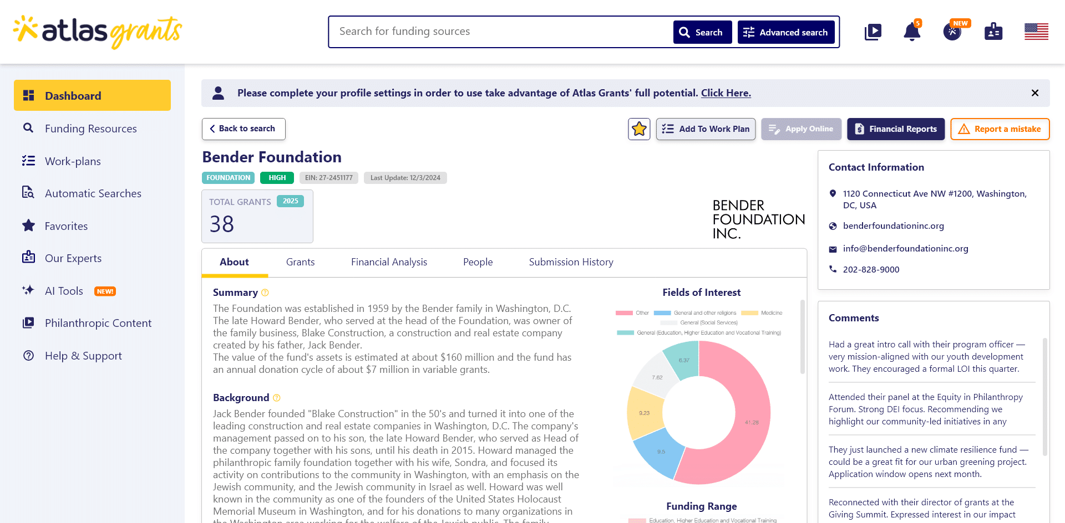This screenshot has height=523, width=1065.
Task: Click the profile person icon in banner
Action: click(219, 93)
